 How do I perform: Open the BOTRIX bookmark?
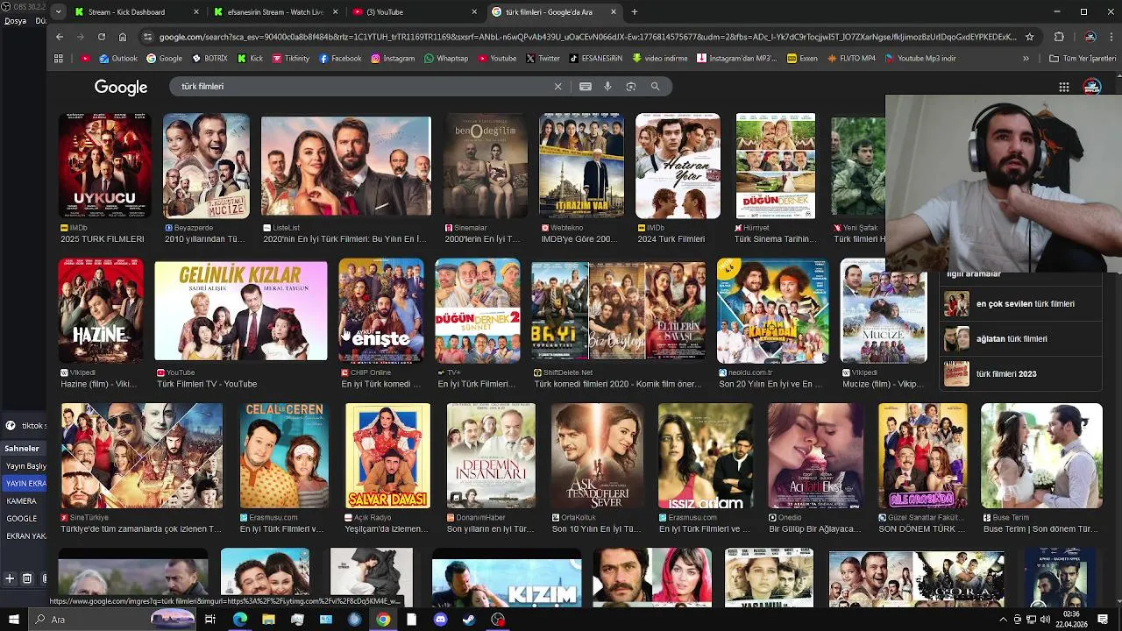pos(209,59)
